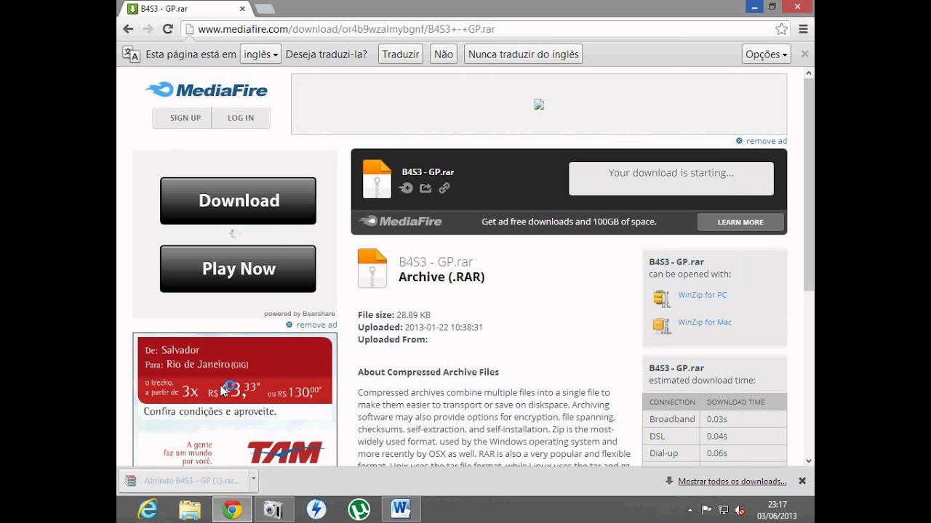Image resolution: width=931 pixels, height=523 pixels.
Task: Click the MediaFire logo at top left
Action: (207, 90)
